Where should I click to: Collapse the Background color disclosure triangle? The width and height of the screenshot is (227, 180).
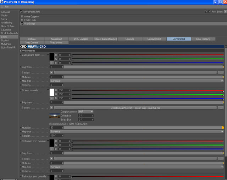[x=48, y=55]
